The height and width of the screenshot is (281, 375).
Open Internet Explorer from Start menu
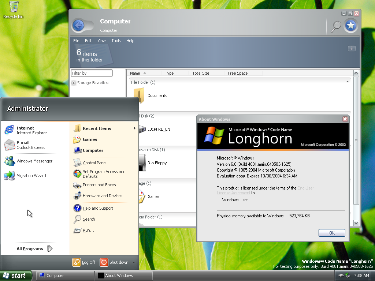26,130
